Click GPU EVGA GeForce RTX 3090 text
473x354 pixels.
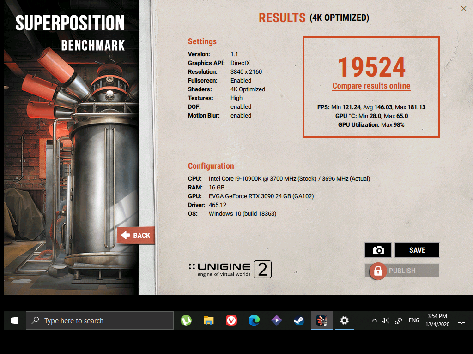tap(261, 196)
